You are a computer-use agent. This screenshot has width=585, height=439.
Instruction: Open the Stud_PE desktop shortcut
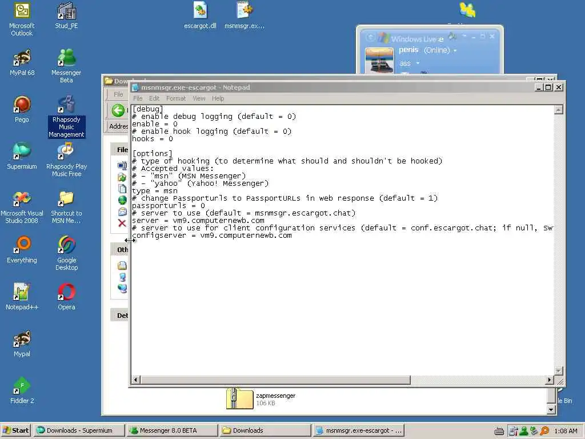[x=66, y=15]
